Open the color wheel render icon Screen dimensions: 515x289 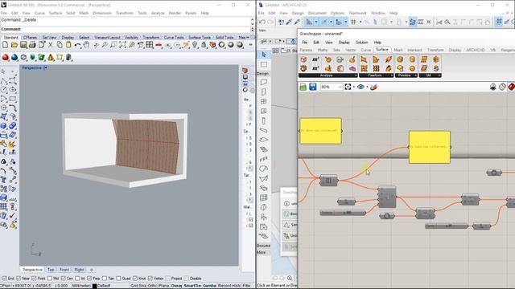(222, 45)
